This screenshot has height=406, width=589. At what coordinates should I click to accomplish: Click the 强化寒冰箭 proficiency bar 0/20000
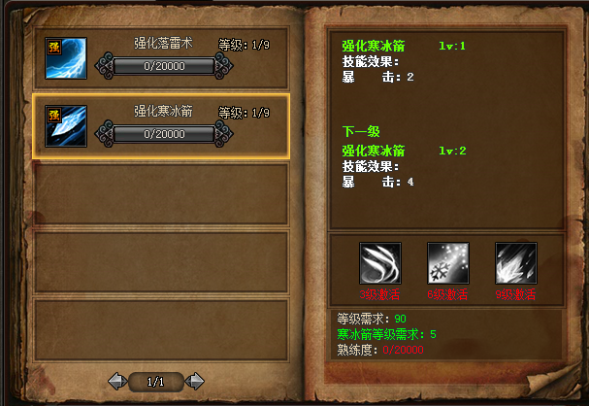pyautogui.click(x=164, y=134)
